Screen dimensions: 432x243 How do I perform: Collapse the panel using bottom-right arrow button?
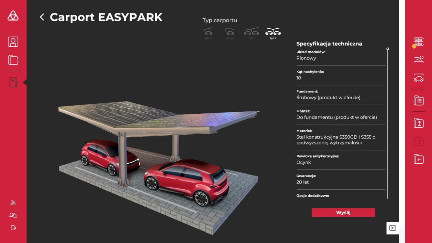[x=393, y=228]
